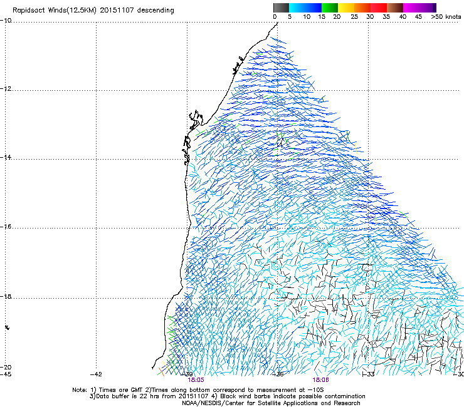
Task: Click the -42 longitude axis label
Action: [x=96, y=374]
